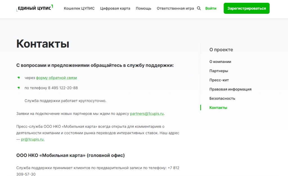Click the Зарегистрироваться button
288x176 pixels.
pos(246,8)
